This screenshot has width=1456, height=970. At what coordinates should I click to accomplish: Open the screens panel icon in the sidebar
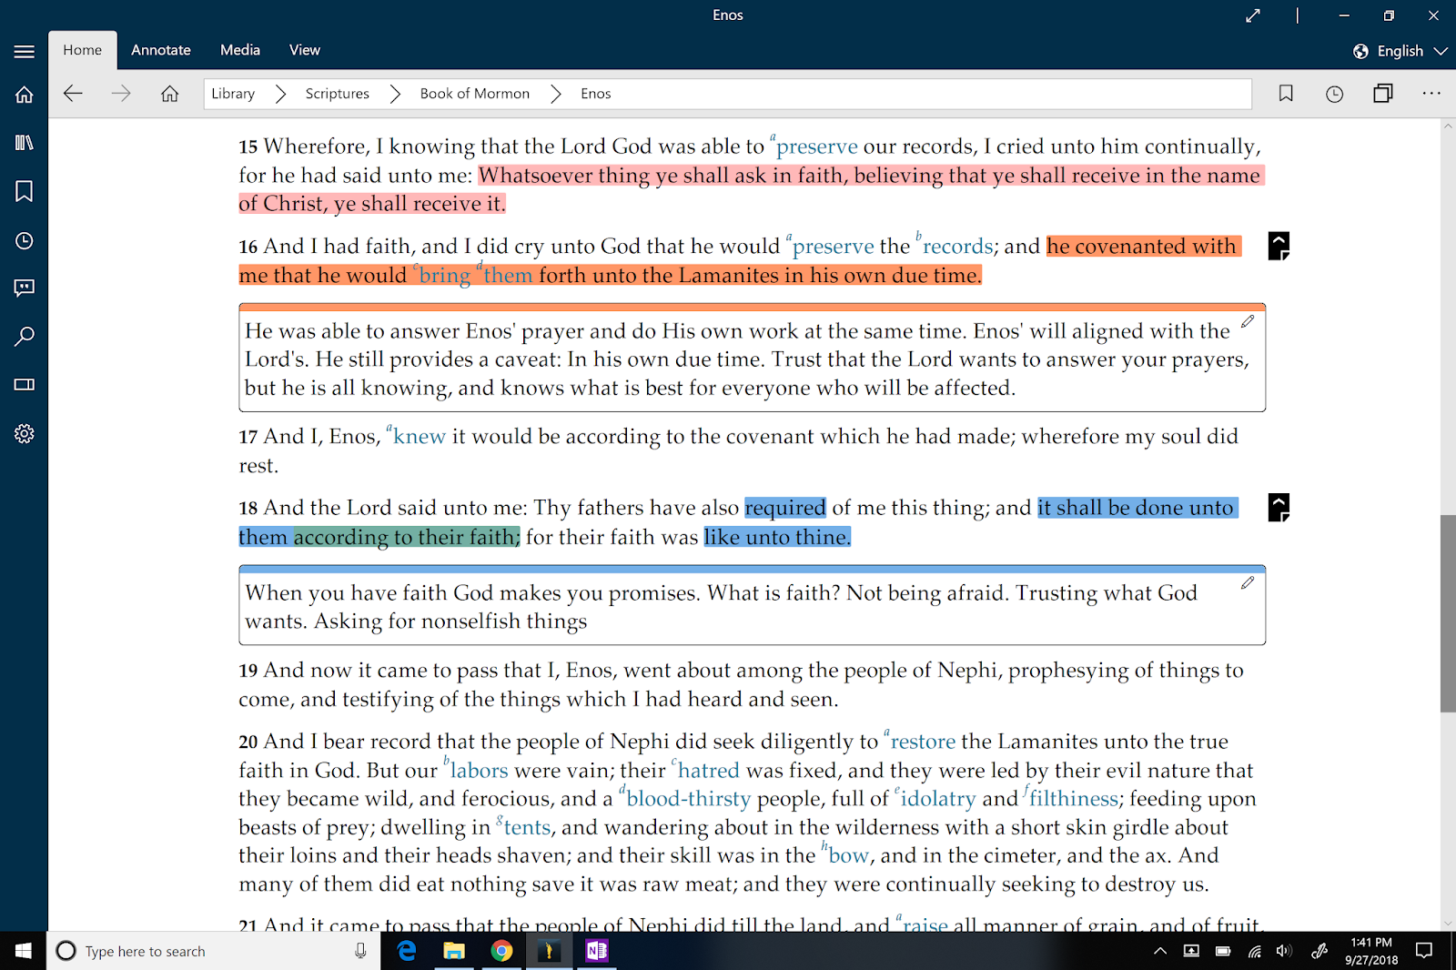pyautogui.click(x=25, y=385)
